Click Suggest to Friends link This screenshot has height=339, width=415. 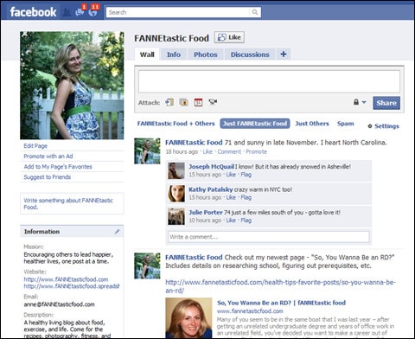coord(47,177)
